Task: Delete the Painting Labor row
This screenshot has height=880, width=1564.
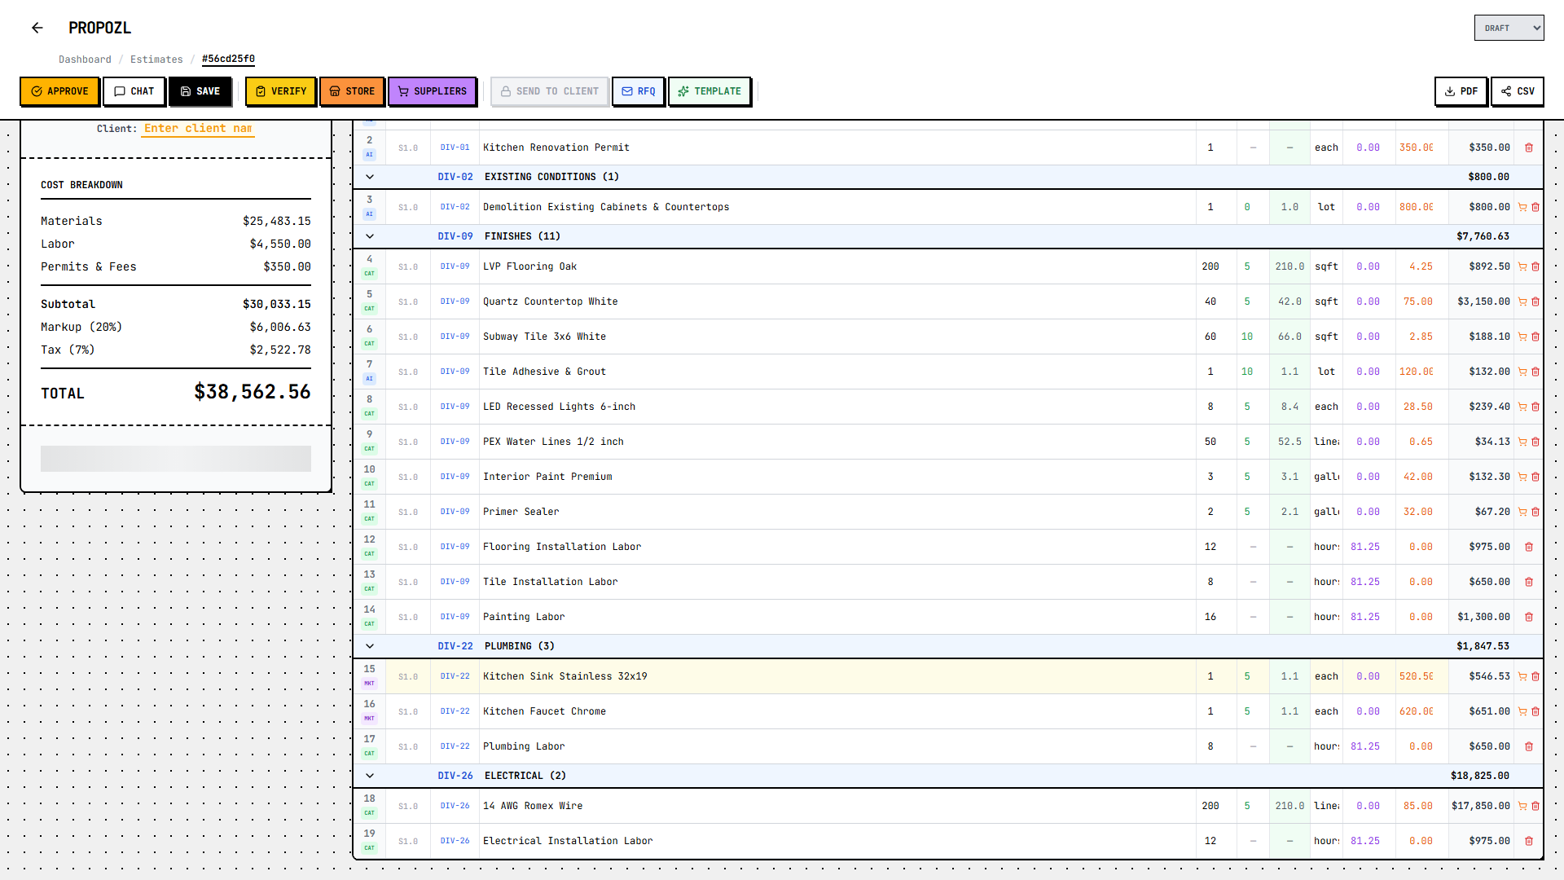Action: 1529,617
